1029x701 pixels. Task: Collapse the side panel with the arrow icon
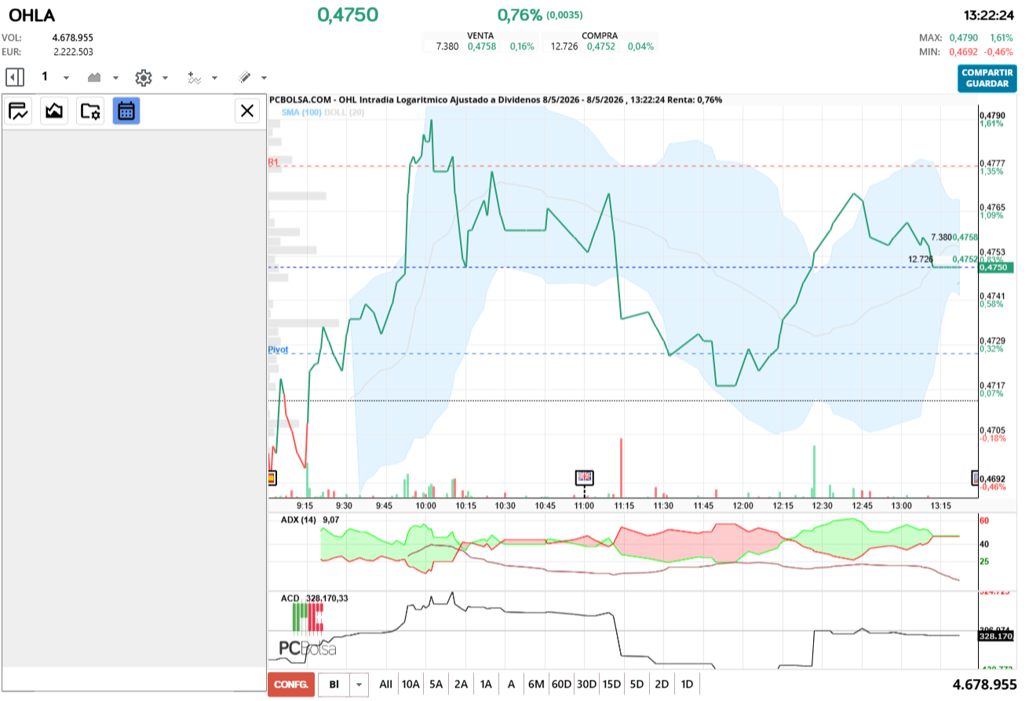pyautogui.click(x=15, y=77)
